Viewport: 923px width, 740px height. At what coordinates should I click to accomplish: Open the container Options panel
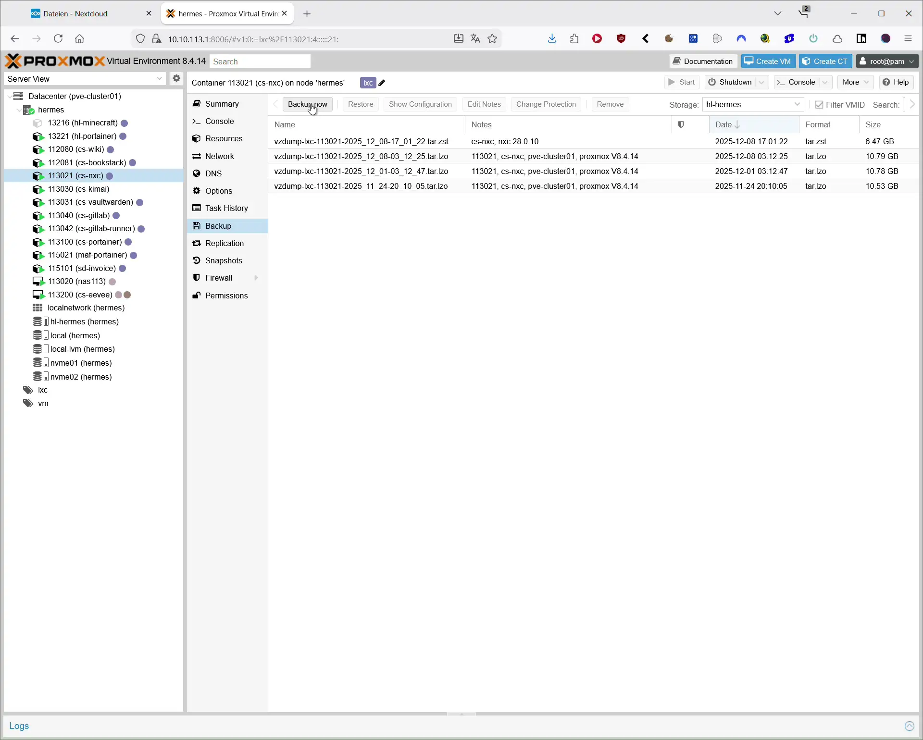(219, 190)
